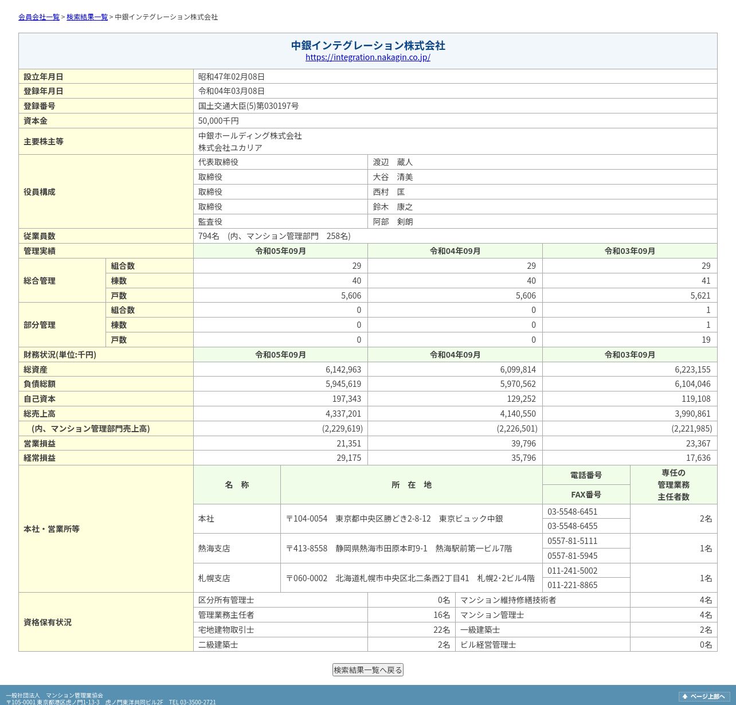The height and width of the screenshot is (705, 736).
Task: Select the registration date 令和04年03月08日
Action: click(232, 91)
